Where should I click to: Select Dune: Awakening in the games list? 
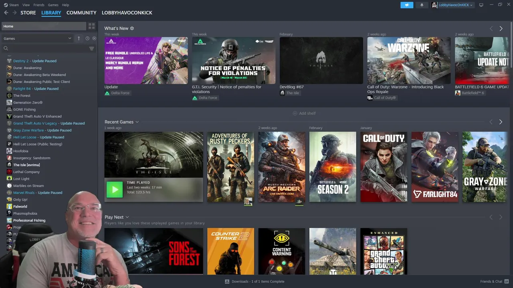[27, 68]
